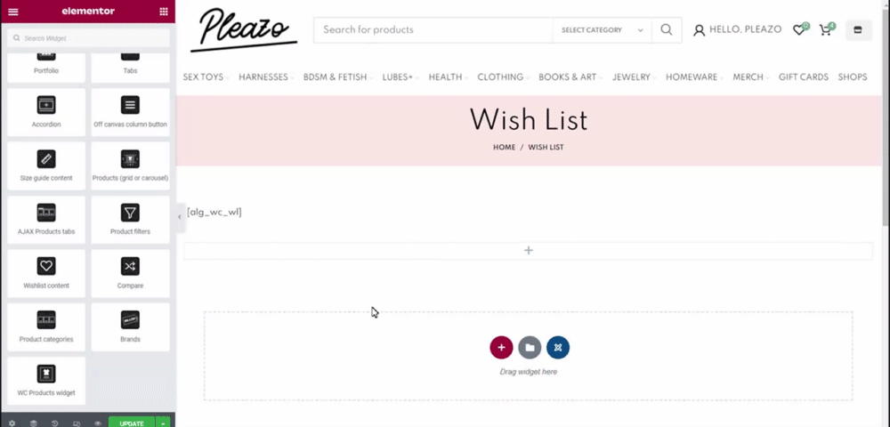The image size is (890, 427).
Task: Select the Wishlist content widget
Action: click(46, 273)
